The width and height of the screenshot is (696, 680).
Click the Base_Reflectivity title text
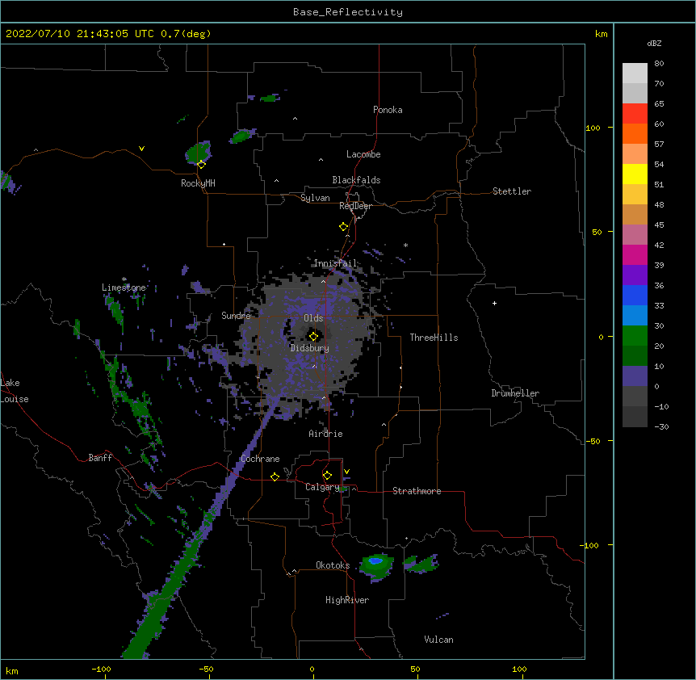[x=348, y=12]
